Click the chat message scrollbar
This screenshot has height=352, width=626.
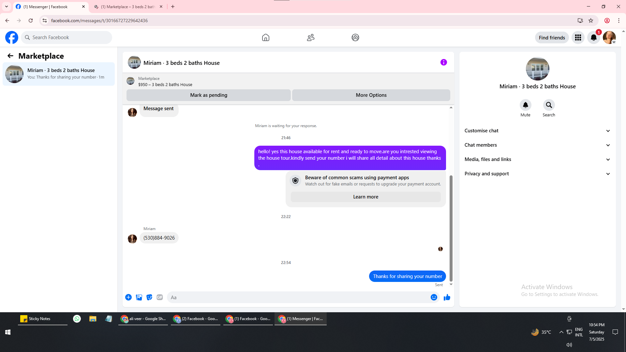pos(451,228)
